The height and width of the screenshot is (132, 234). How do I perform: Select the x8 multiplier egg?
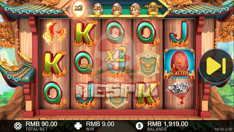pos(117,9)
